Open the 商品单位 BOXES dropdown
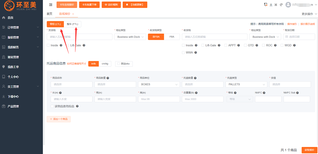This screenshot has height=154, width=318. click(159, 84)
